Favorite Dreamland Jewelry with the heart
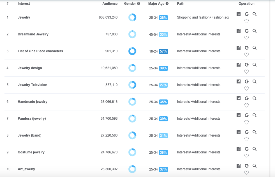The width and height of the screenshot is (275, 177). click(246, 38)
